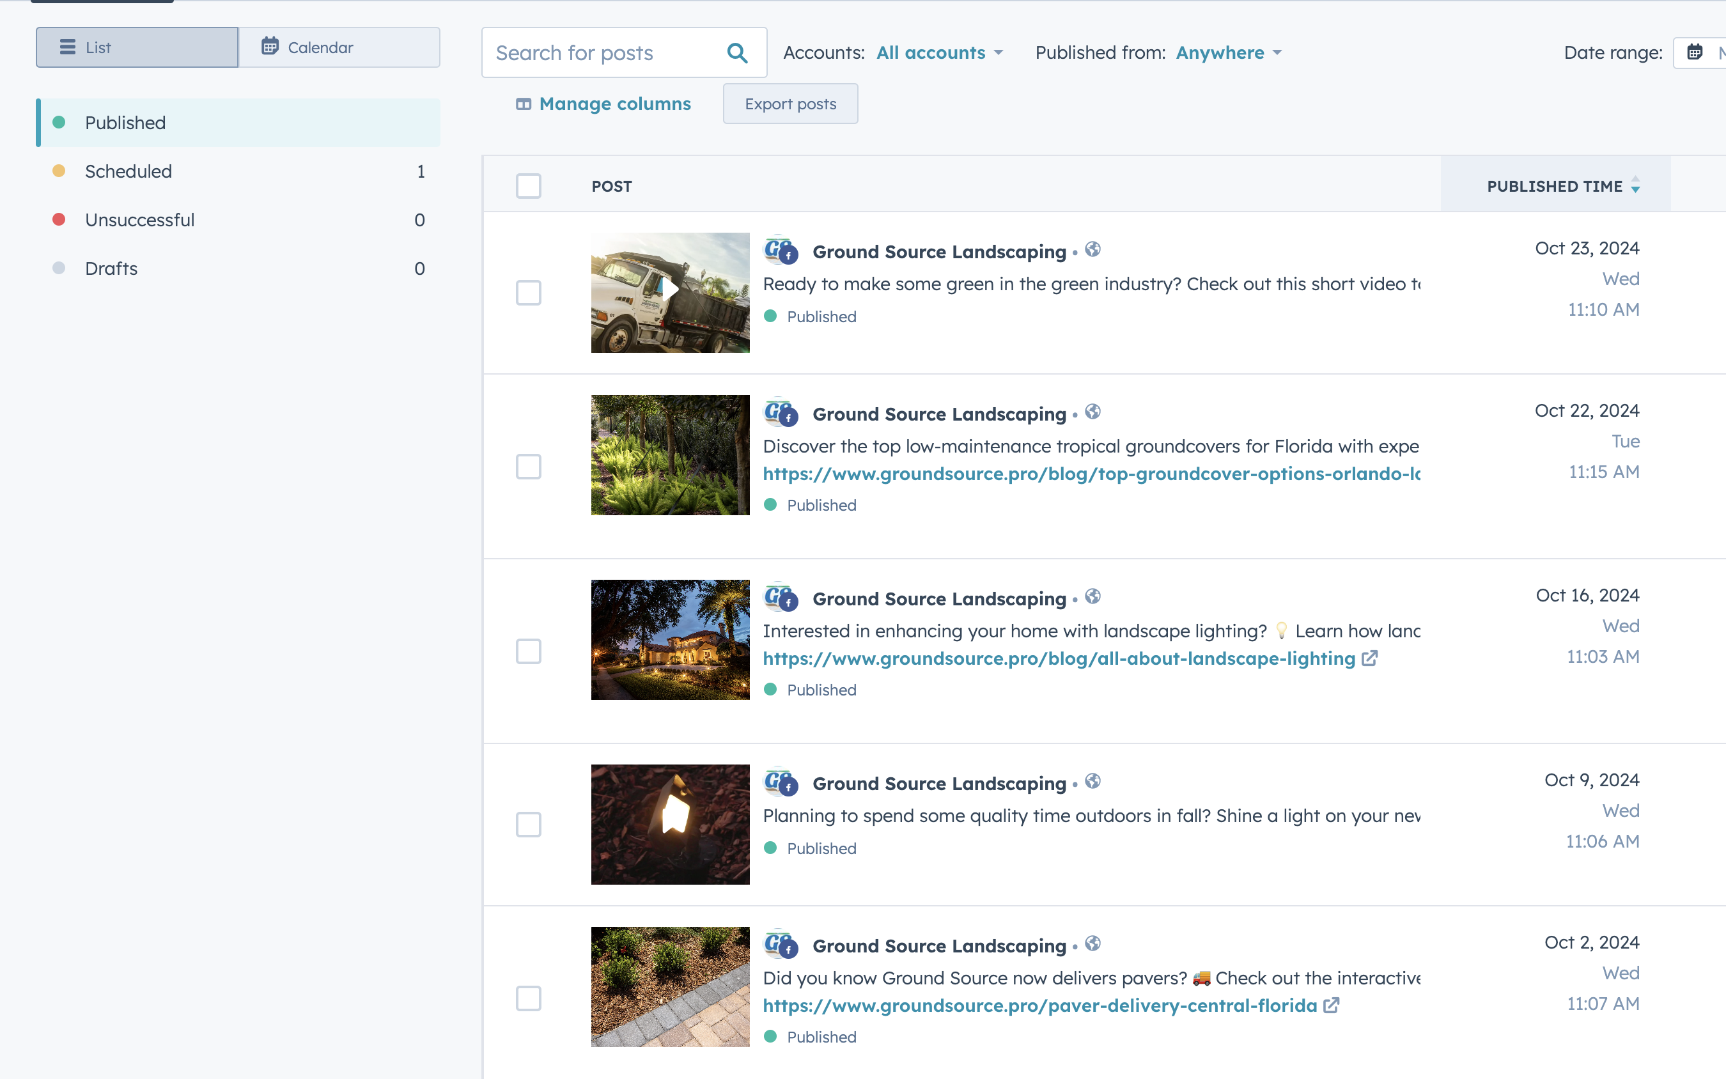Click the Scheduled count 1
Screen dimensions: 1726x1079
(421, 171)
